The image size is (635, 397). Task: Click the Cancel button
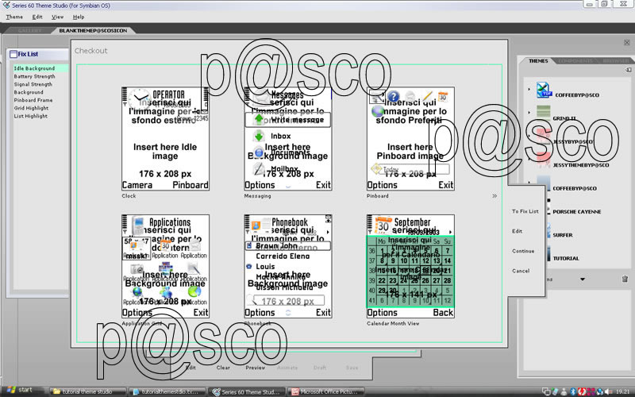point(521,271)
